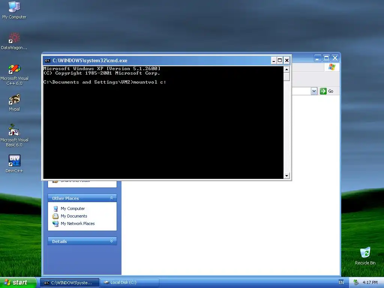Open Microsoft Visual Basic 6.0 shortcut
The height and width of the screenshot is (288, 384).
point(14,135)
